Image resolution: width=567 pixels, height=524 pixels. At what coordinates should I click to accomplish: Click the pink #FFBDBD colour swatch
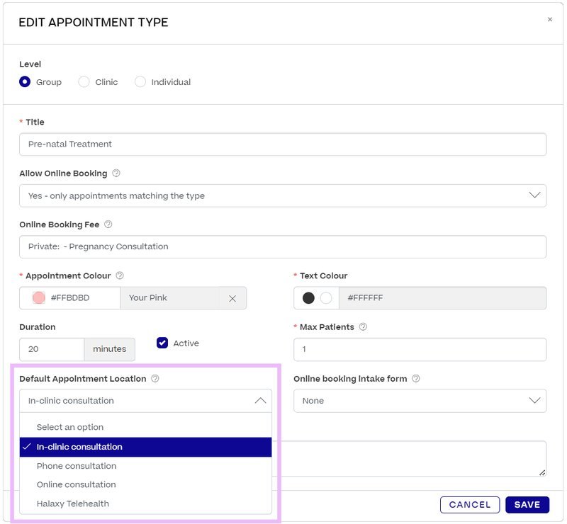coord(39,298)
